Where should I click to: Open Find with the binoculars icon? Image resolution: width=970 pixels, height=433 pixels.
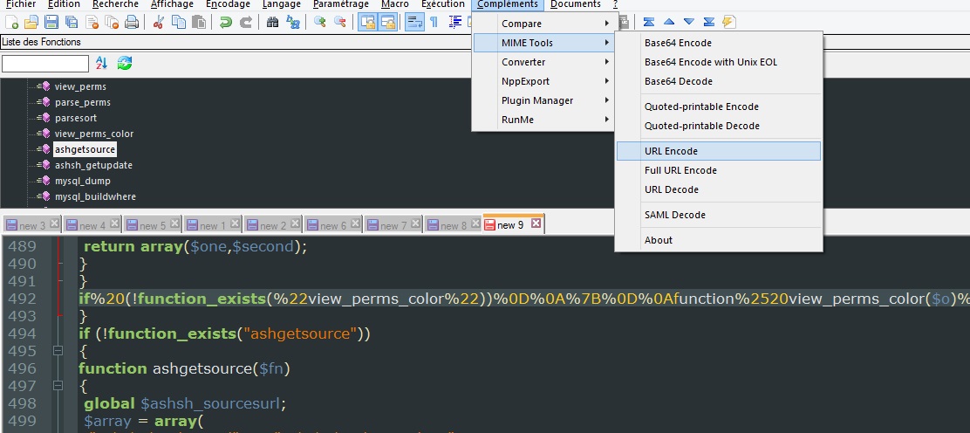point(273,23)
